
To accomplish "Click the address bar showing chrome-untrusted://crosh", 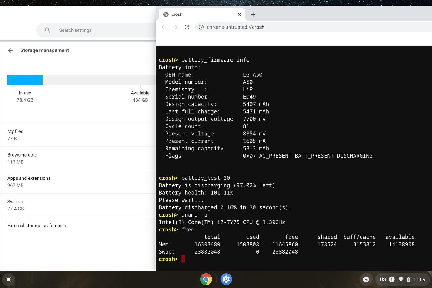I will click(313, 27).
